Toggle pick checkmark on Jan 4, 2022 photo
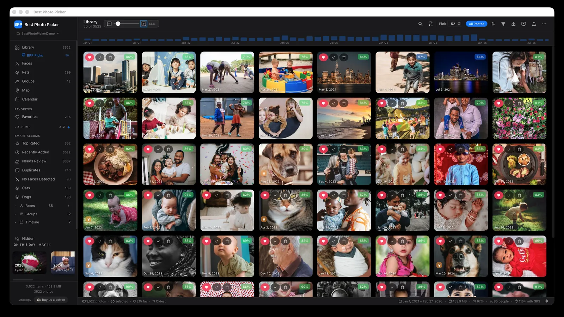 pos(334,103)
